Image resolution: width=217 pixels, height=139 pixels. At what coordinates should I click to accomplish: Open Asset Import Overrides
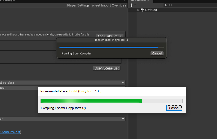coord(109,5)
